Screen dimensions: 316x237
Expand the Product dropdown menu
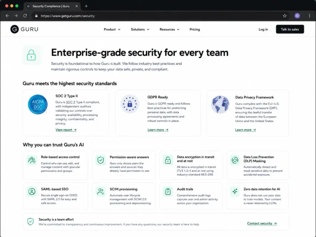pos(112,29)
